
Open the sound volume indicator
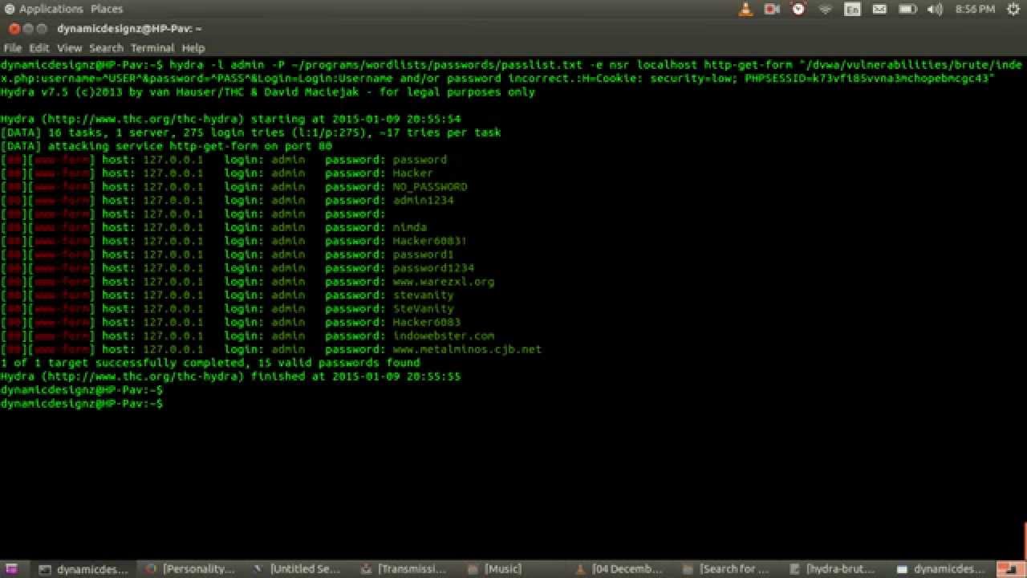(x=935, y=9)
